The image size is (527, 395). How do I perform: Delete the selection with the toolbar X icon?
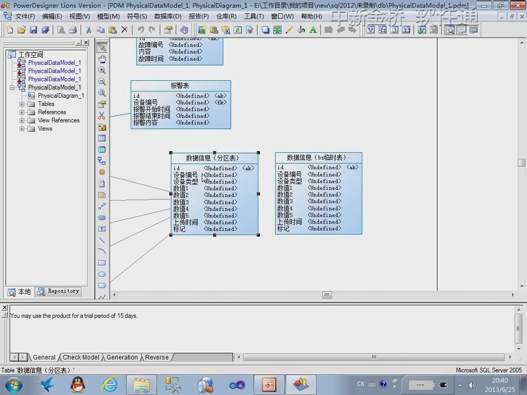click(x=125, y=30)
